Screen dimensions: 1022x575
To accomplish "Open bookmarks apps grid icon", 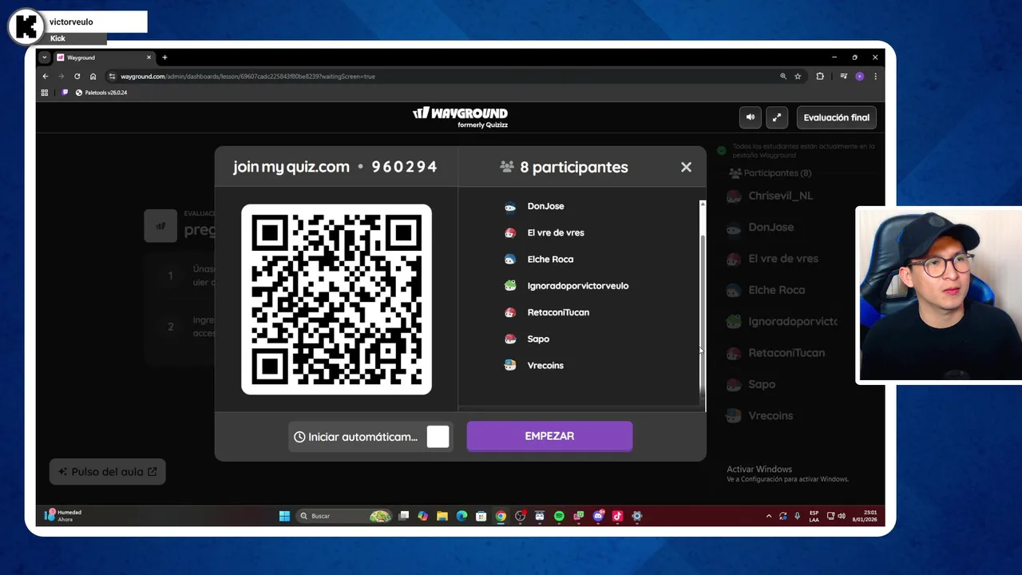I will (x=45, y=93).
